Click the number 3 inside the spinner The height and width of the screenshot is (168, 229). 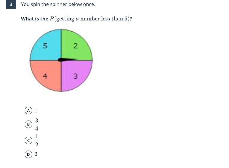coord(75,76)
